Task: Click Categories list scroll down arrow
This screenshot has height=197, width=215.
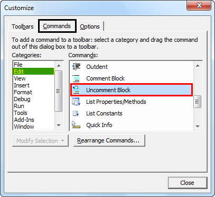Action: tap(59, 126)
